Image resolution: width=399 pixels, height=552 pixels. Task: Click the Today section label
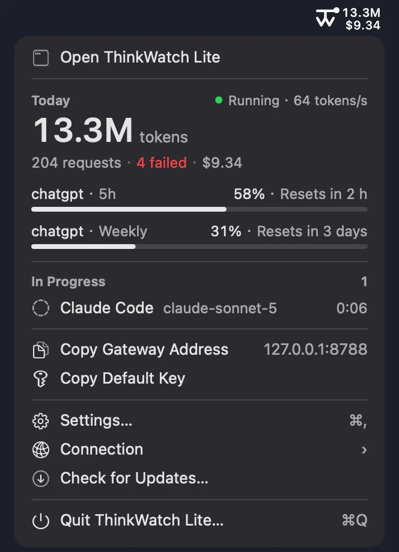50,100
